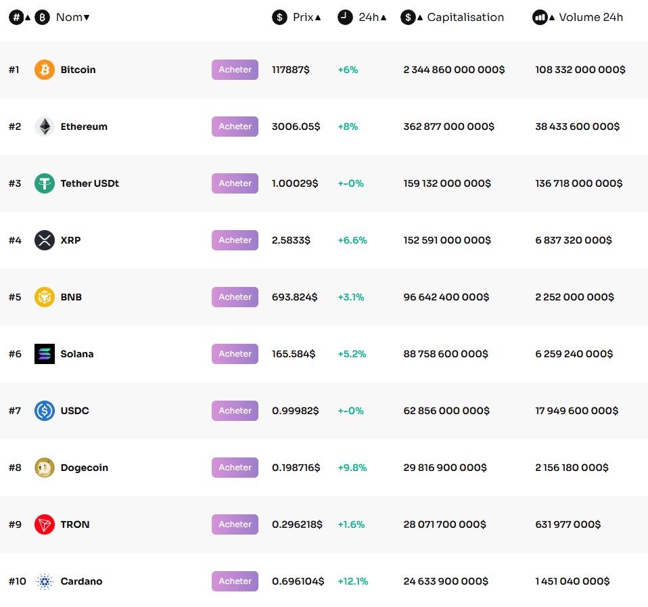The image size is (648, 607).
Task: Click the BNB yellow diamond icon
Action: [45, 297]
